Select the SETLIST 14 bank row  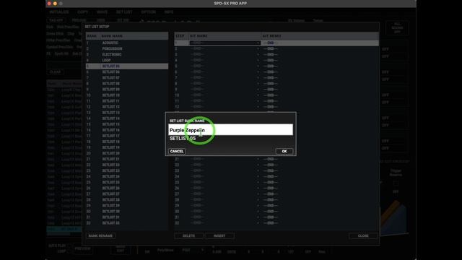point(127,118)
